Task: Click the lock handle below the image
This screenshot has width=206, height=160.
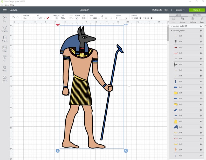Action: 58,151
